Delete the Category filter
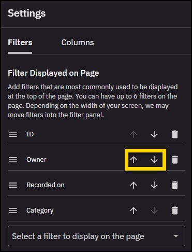Screen dimensions: 192x252 pyautogui.click(x=175, y=211)
